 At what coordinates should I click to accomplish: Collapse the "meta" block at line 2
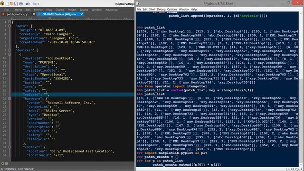(x=9, y=26)
